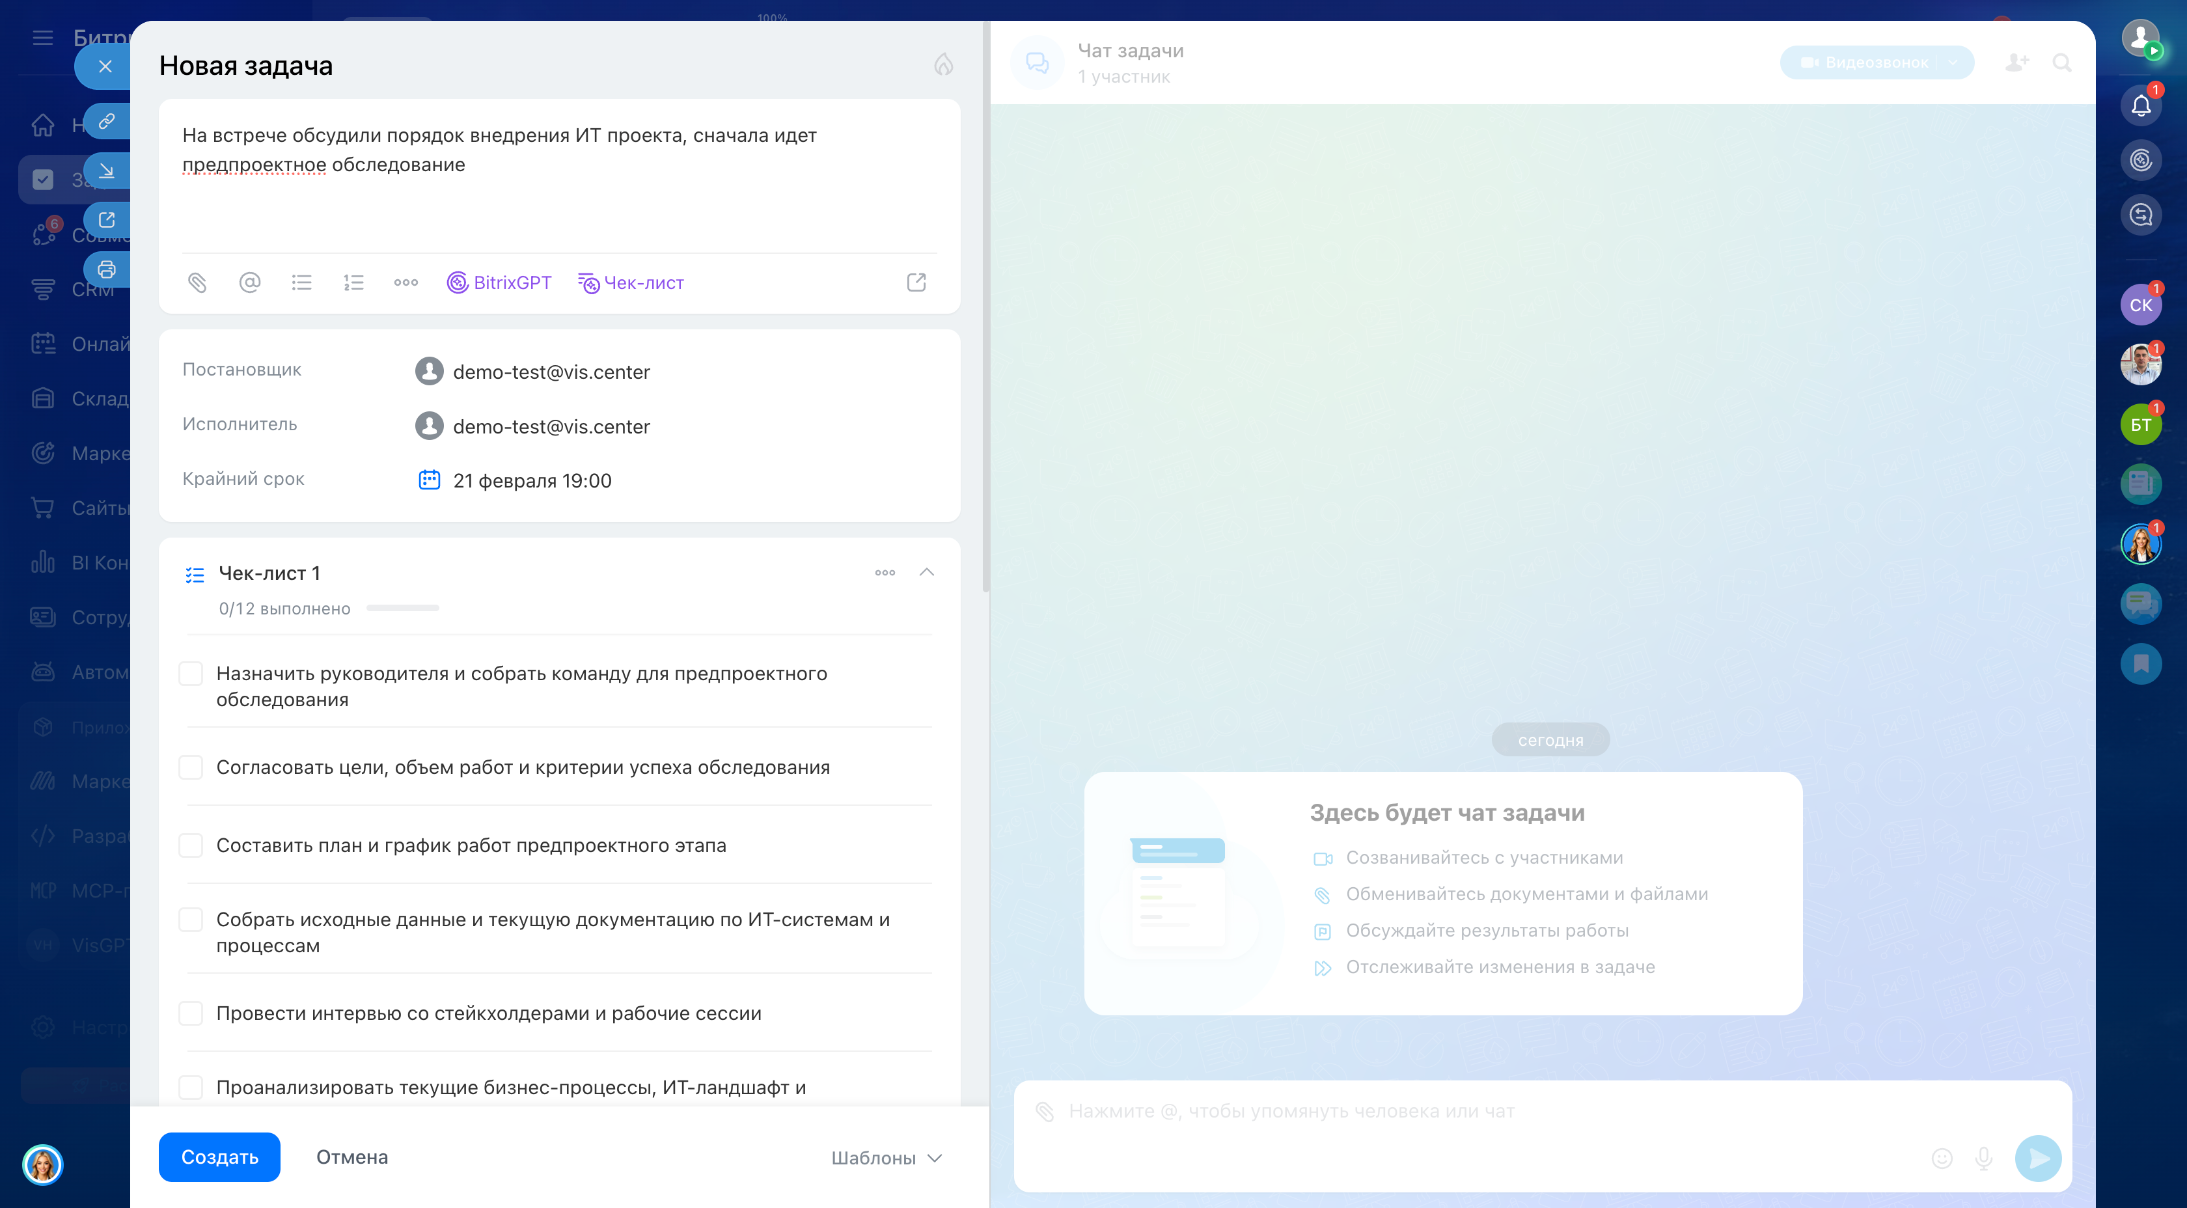Add a checklist via Чек-лист button
This screenshot has width=2187, height=1208.
point(631,282)
